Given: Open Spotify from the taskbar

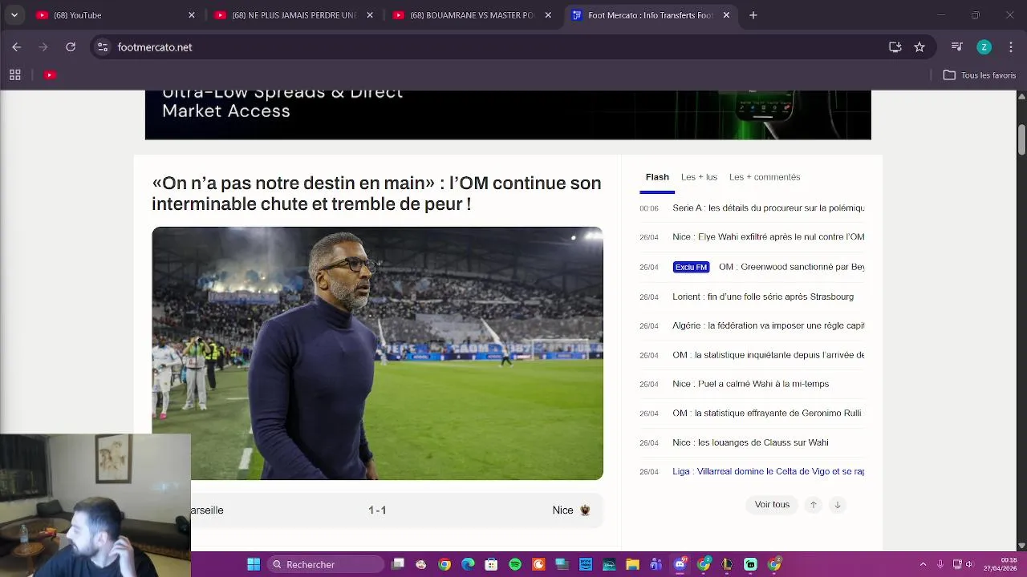Looking at the screenshot, I should [x=515, y=565].
